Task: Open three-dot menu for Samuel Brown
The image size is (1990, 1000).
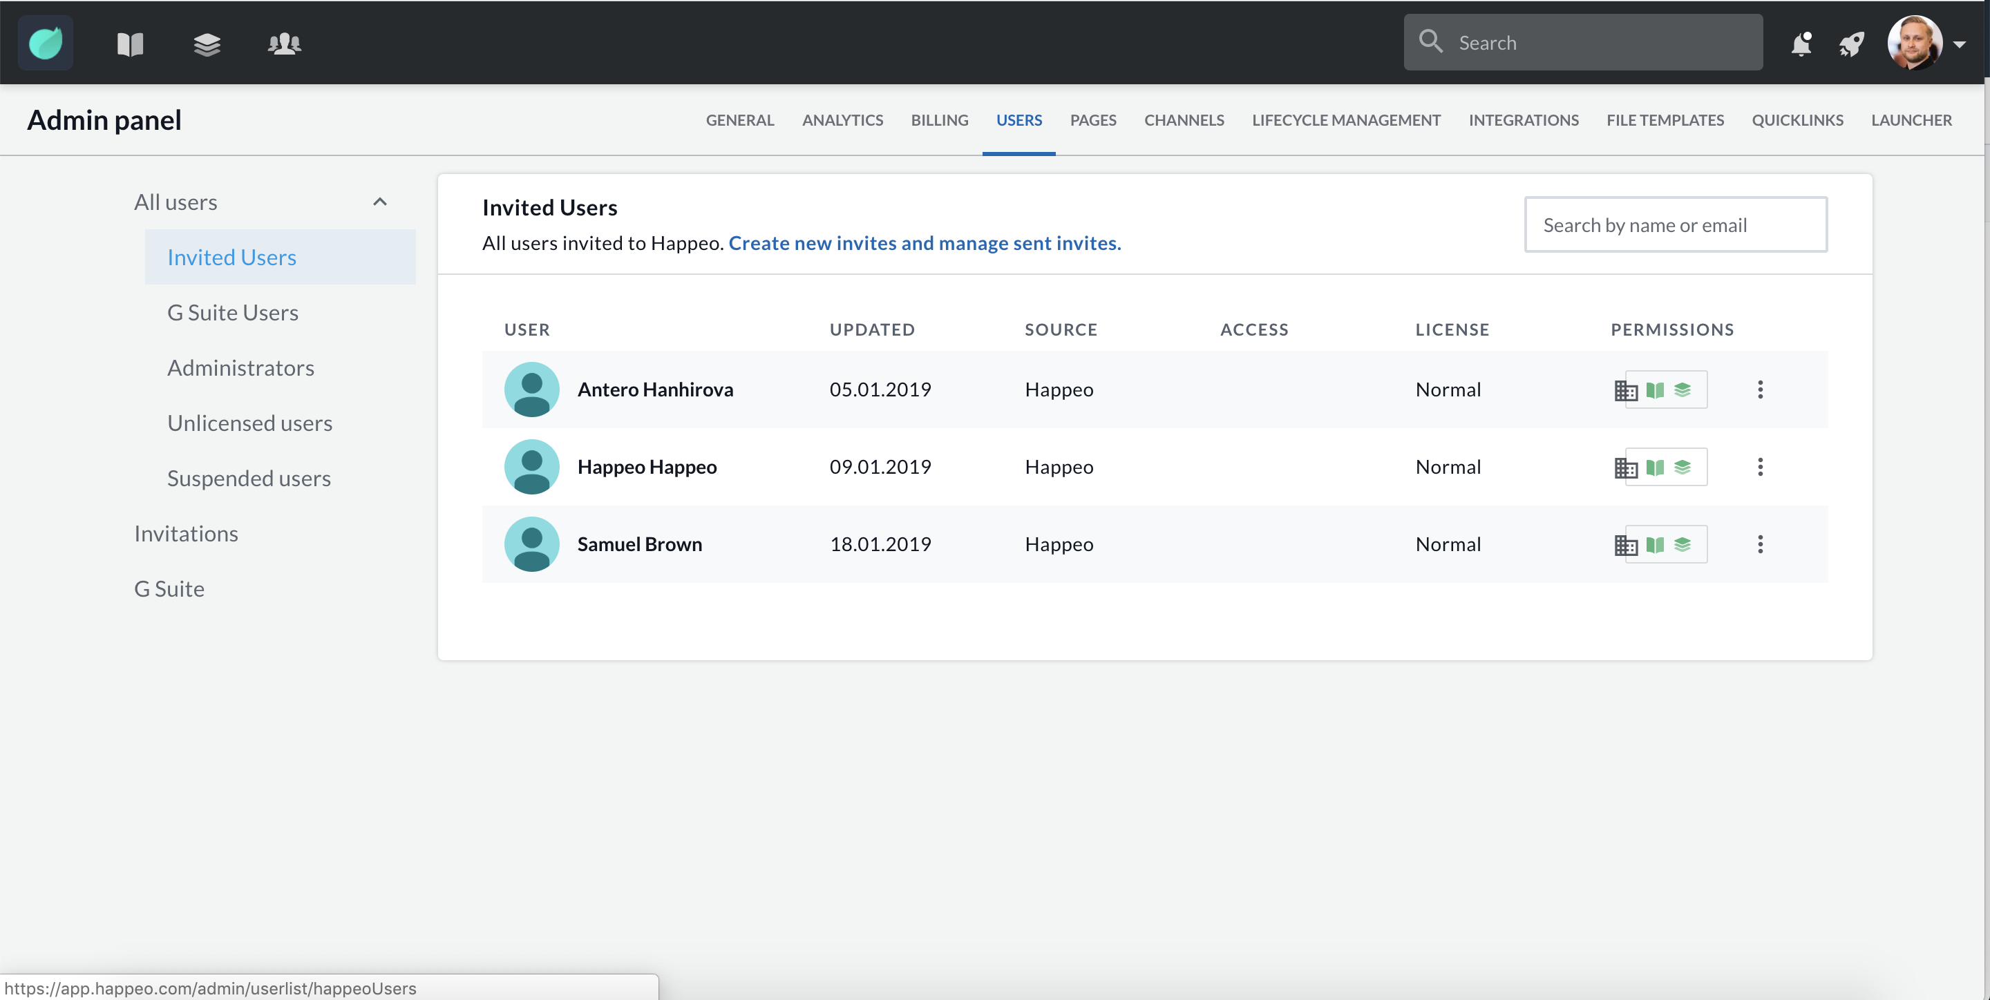Action: (x=1760, y=544)
